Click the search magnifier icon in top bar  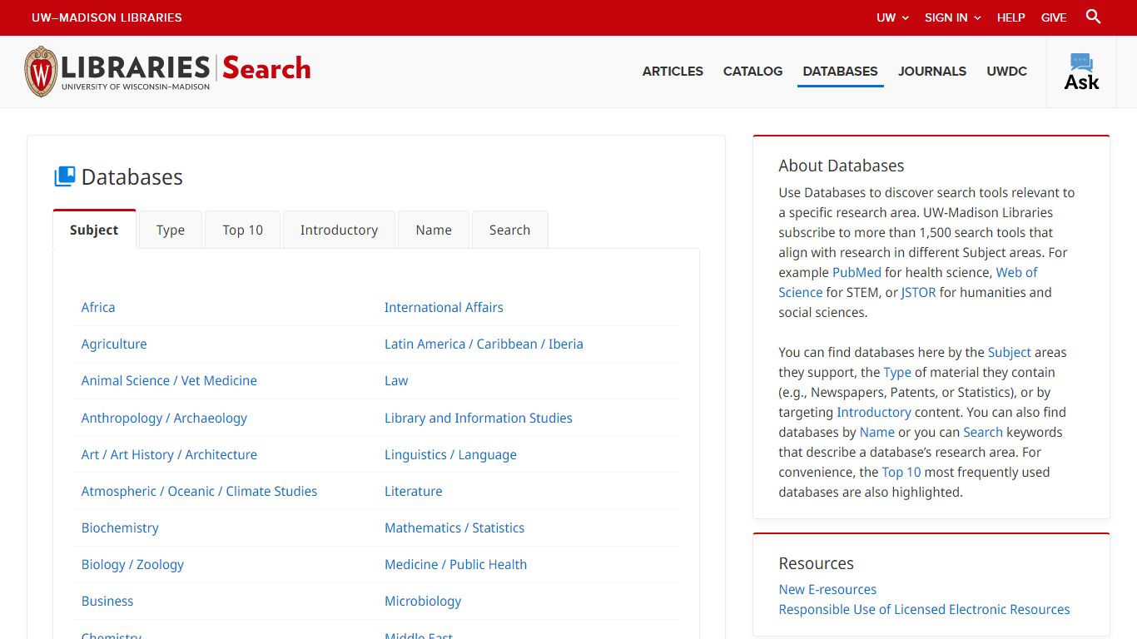1094,17
